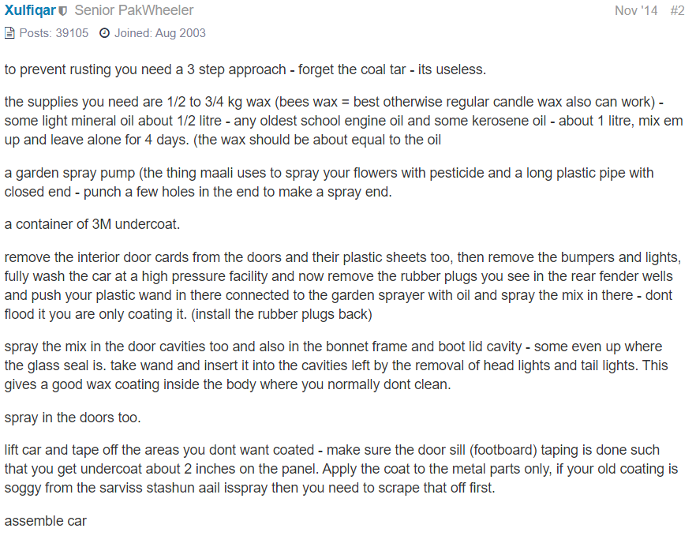Click the line about 3M undercoat
The width and height of the screenshot is (696, 547).
click(92, 224)
